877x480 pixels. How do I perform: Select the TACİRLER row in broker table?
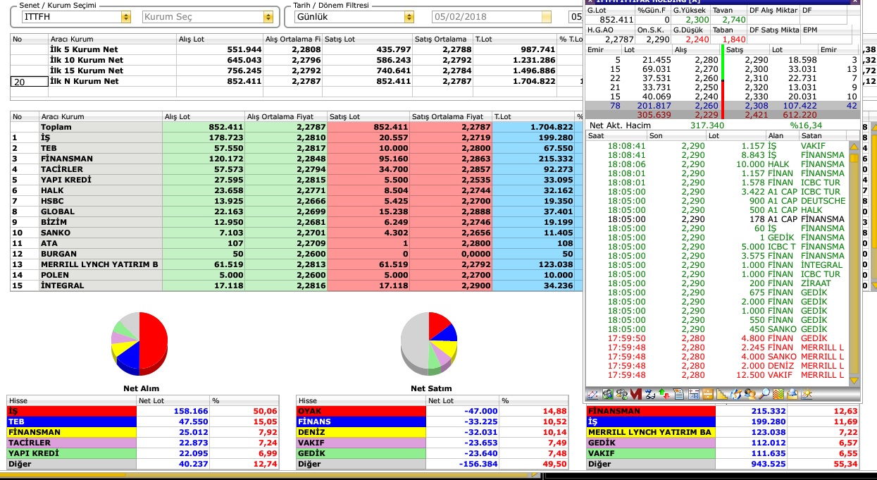(x=297, y=170)
